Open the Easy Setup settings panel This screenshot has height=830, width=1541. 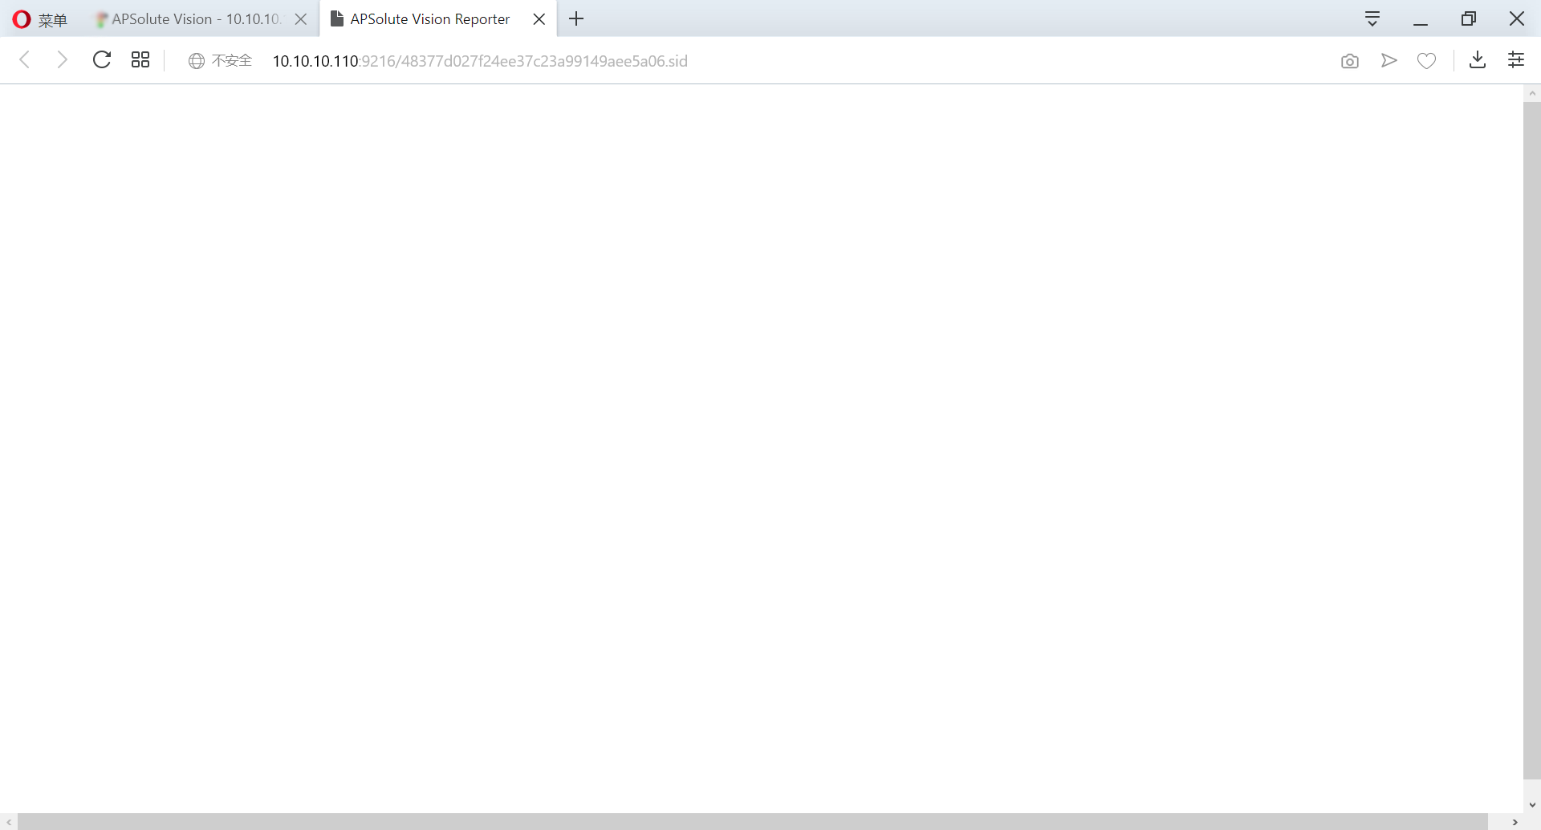pyautogui.click(x=1516, y=60)
